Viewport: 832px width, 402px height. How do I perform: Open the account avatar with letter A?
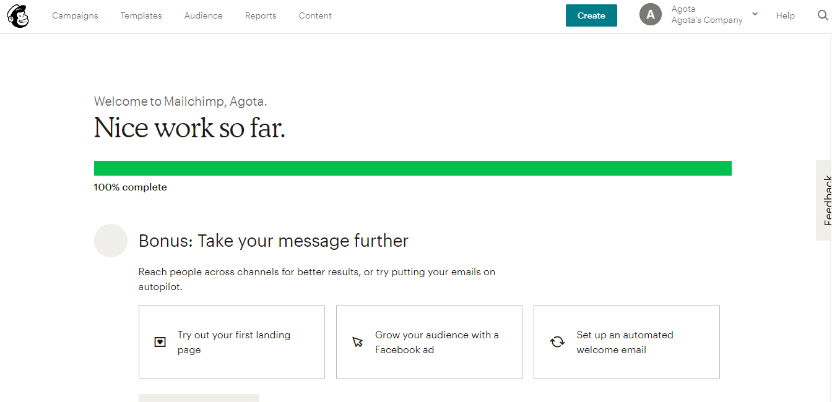tap(650, 14)
